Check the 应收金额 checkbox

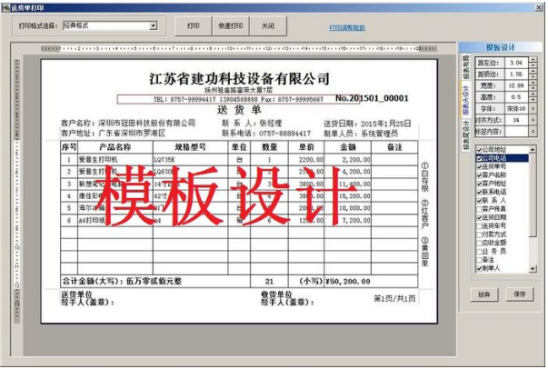(480, 243)
